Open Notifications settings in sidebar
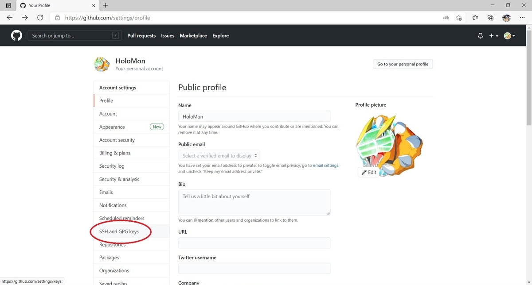Image resolution: width=532 pixels, height=285 pixels. click(x=132, y=205)
